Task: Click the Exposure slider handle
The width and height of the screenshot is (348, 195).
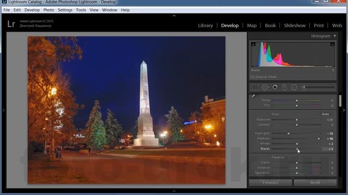Action: [297, 120]
